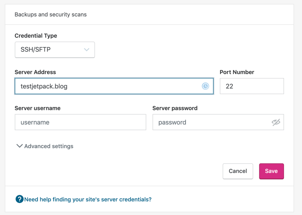Image resolution: width=302 pixels, height=215 pixels.
Task: Click the Server Address field showing testjetpack.blog
Action: (x=108, y=86)
